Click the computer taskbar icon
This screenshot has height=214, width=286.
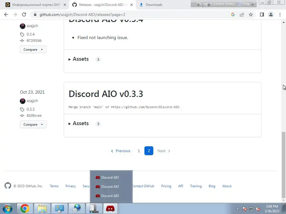click(94, 208)
